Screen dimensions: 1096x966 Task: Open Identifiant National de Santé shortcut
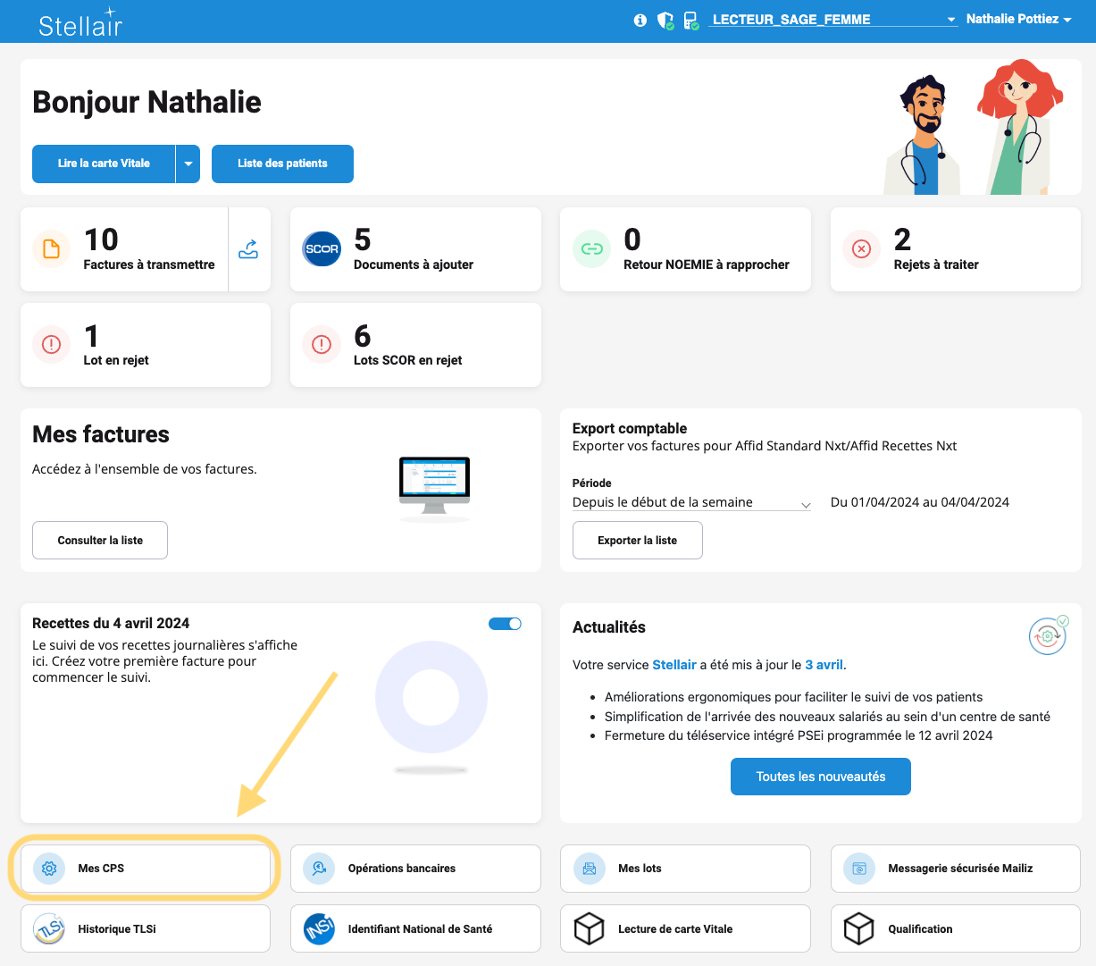click(x=415, y=928)
